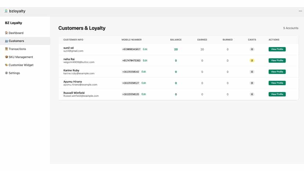Screen dimensions: 304x171
Task: Click the Dashboard sidebar icon
Action: pos(6,33)
